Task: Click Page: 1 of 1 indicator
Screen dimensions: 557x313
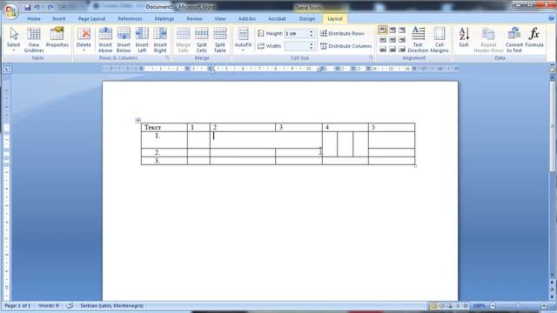Action: (x=17, y=305)
